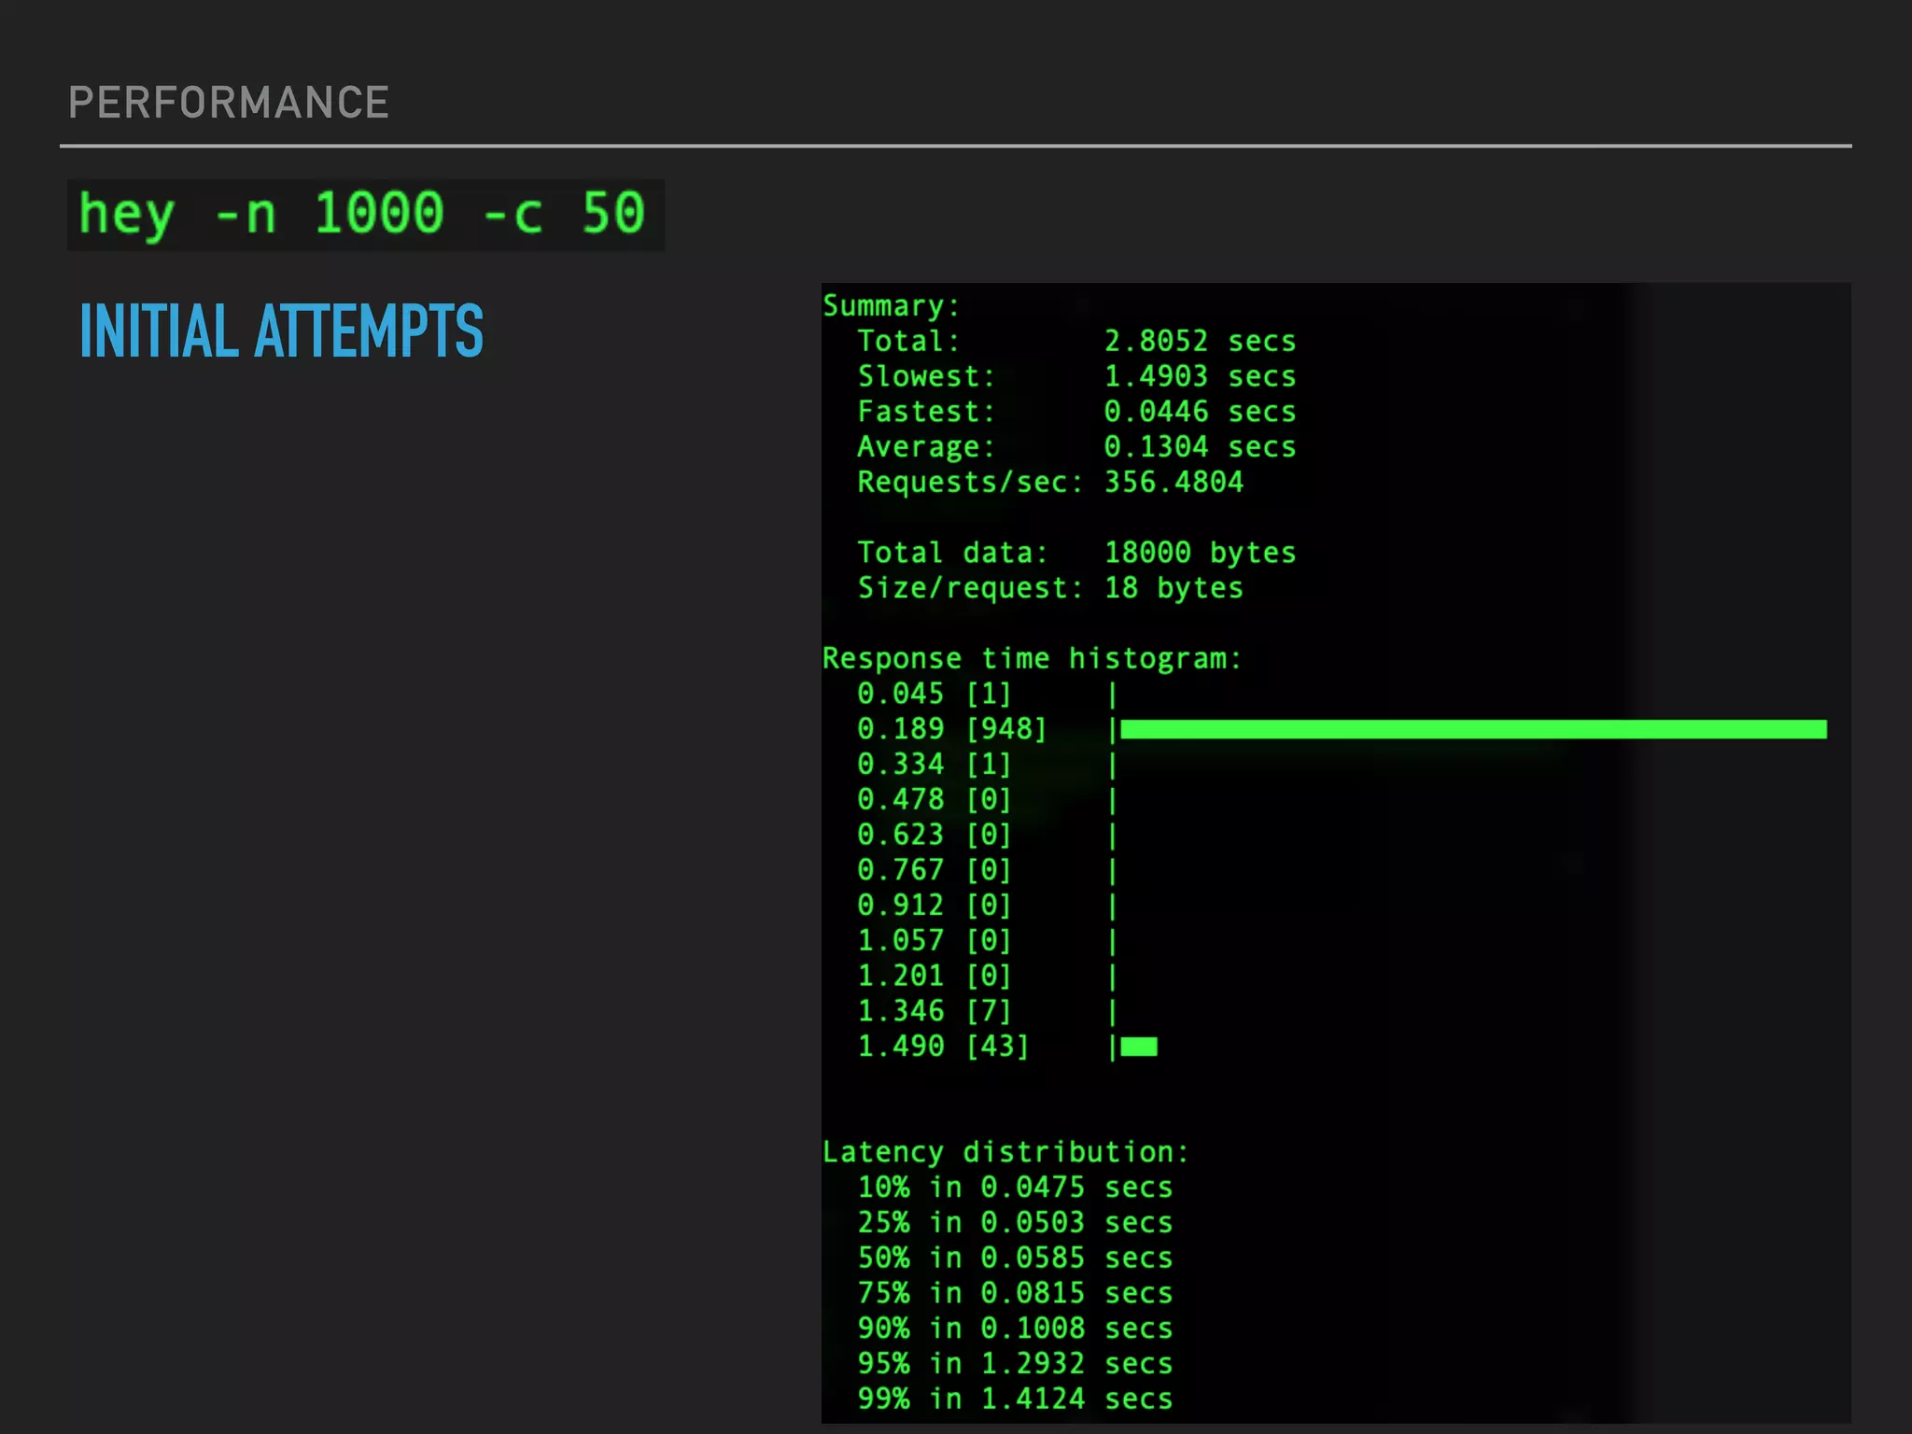Select the 'hey -n 1000 -c 50' command
This screenshot has width=1912, height=1434.
(x=362, y=215)
